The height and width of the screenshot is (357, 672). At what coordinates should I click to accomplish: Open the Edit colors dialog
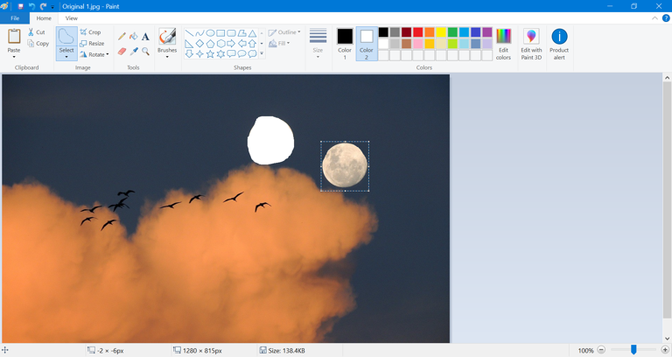pyautogui.click(x=503, y=43)
